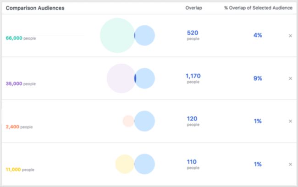
Task: Select the 66,000 people audience label
Action: tap(21, 38)
